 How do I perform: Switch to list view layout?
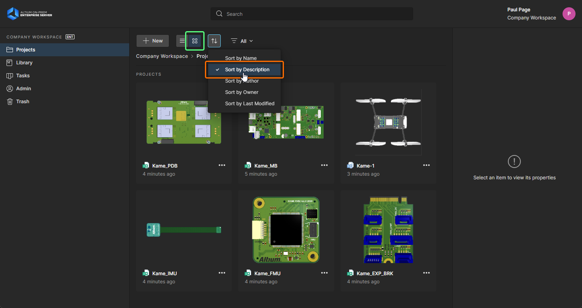tap(182, 41)
